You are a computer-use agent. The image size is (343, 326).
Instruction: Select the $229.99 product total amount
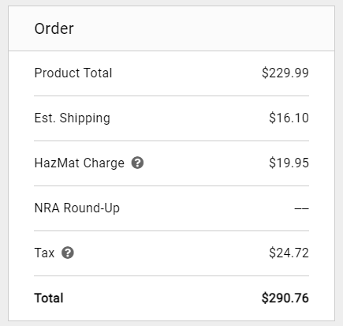tap(285, 73)
